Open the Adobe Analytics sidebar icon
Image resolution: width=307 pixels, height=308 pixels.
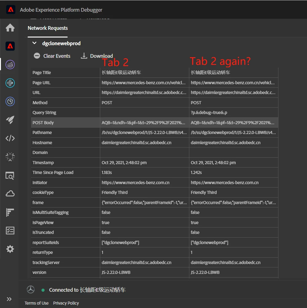pyautogui.click(x=10, y=65)
